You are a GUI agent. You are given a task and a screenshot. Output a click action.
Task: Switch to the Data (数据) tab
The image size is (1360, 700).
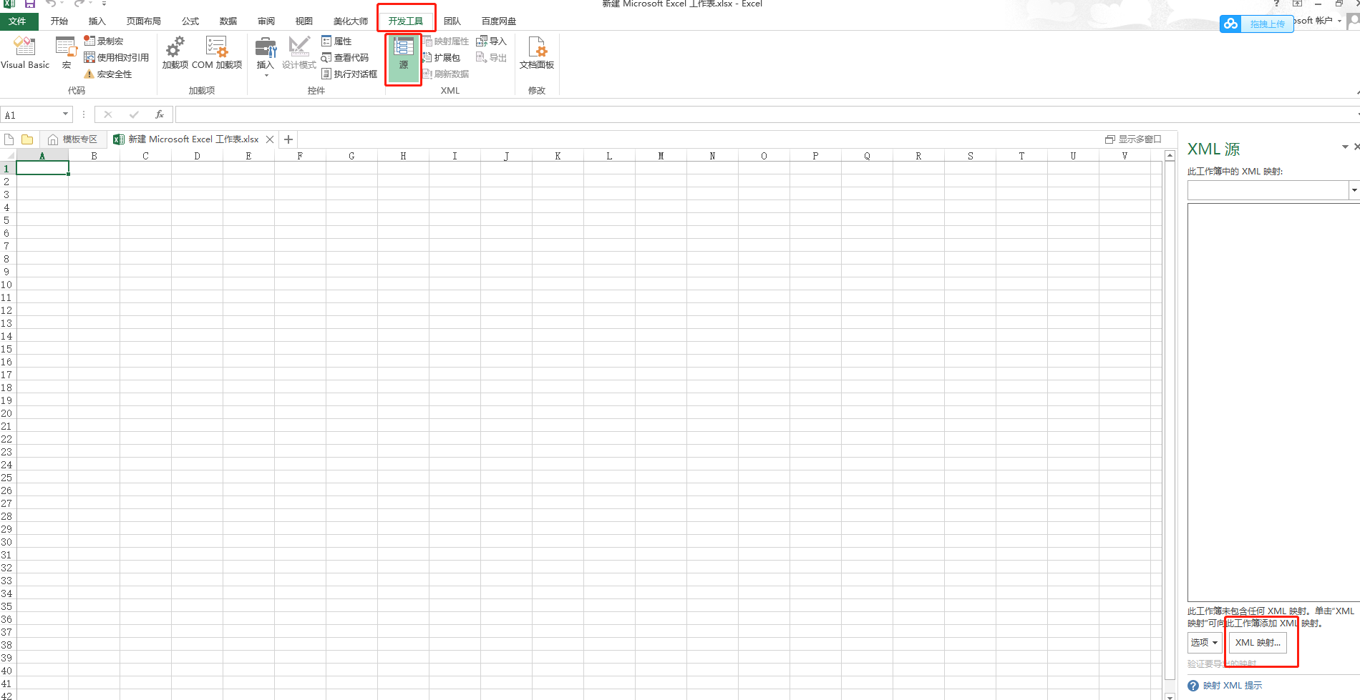[x=228, y=21]
